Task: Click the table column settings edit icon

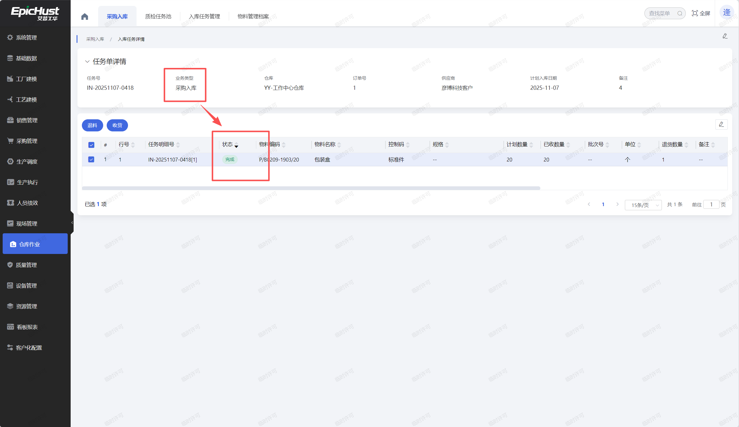Action: tap(721, 124)
